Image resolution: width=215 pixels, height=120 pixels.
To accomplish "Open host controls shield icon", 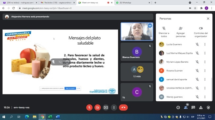I will tap(208, 108).
